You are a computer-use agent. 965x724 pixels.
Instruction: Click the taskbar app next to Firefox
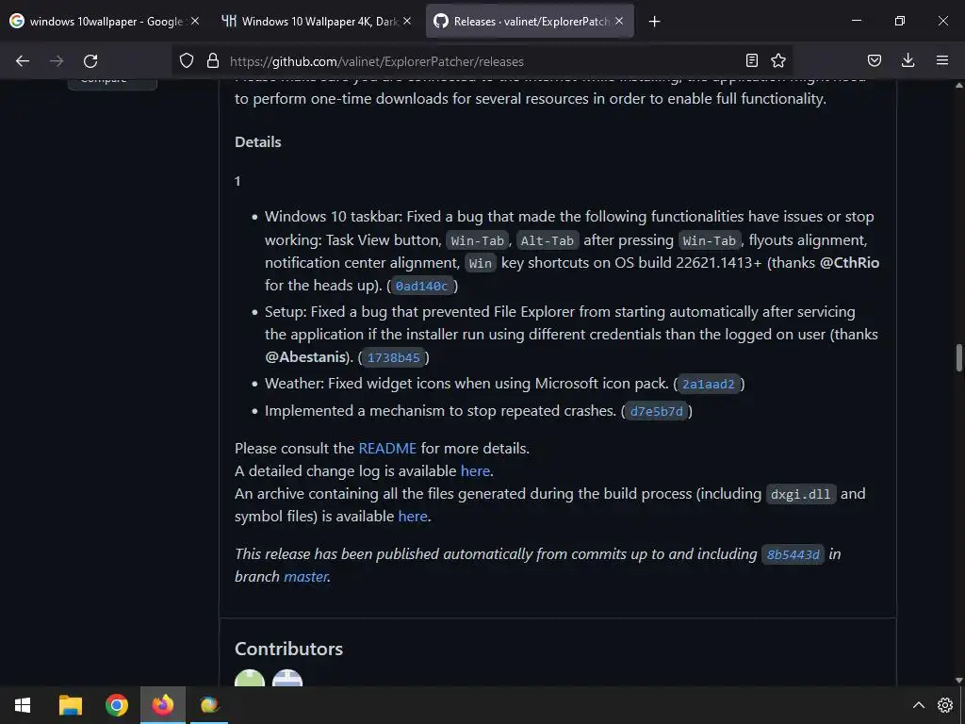pyautogui.click(x=209, y=705)
